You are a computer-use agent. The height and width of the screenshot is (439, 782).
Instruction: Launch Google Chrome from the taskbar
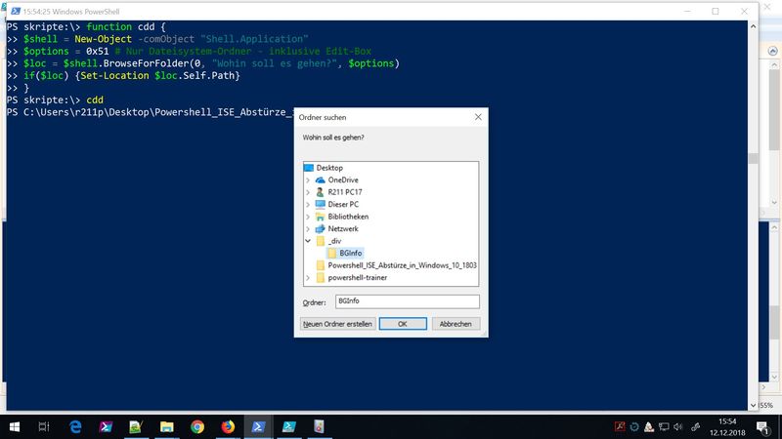[x=197, y=426]
